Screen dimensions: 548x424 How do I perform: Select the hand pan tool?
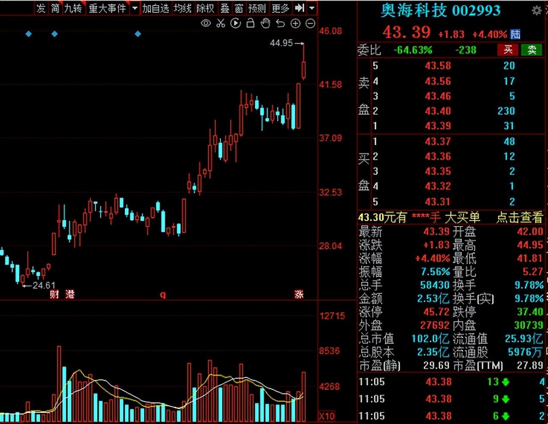265,23
